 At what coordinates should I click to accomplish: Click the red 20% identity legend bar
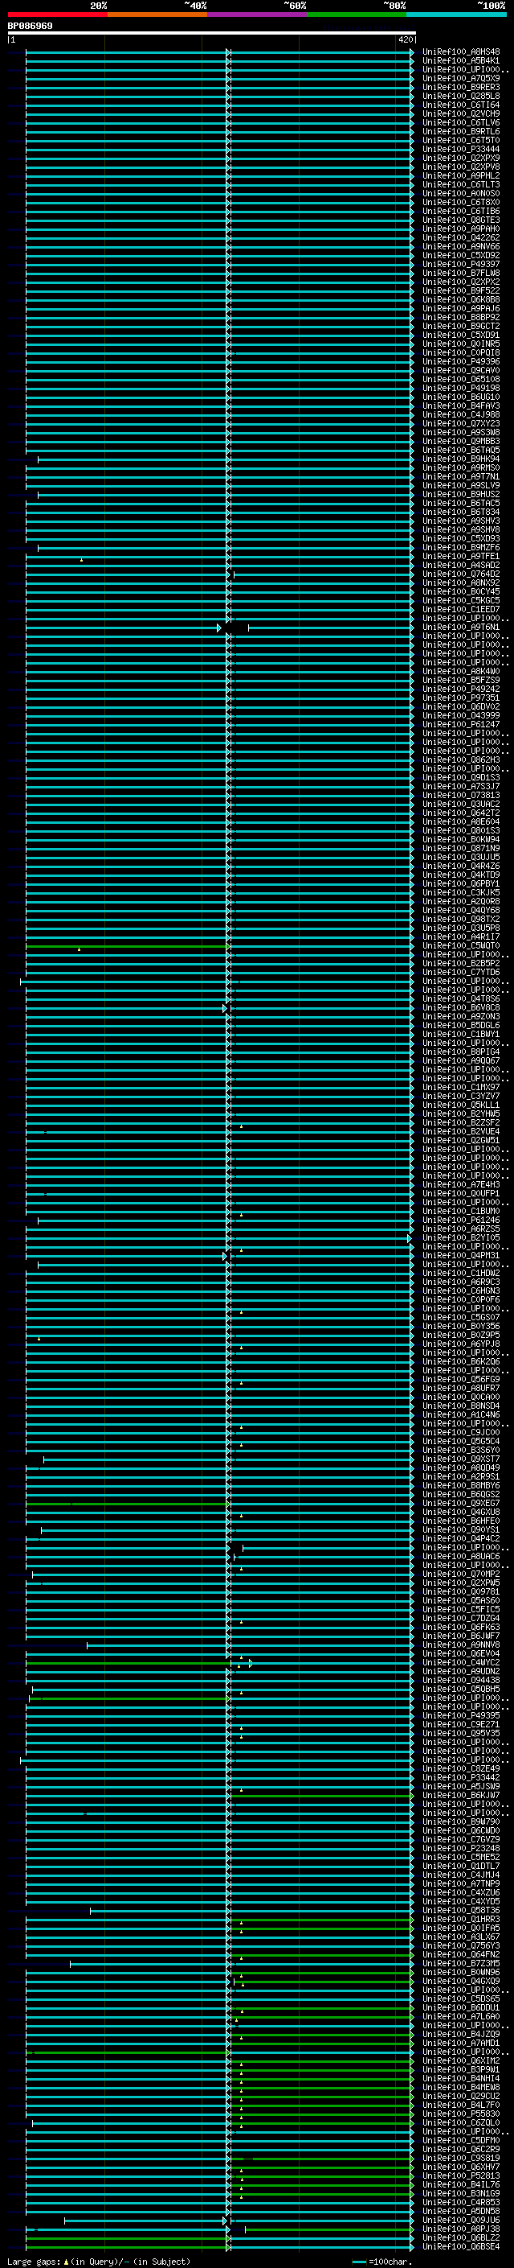[57, 14]
